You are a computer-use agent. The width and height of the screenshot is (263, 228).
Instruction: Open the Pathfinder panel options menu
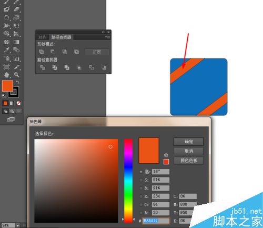tap(107, 37)
